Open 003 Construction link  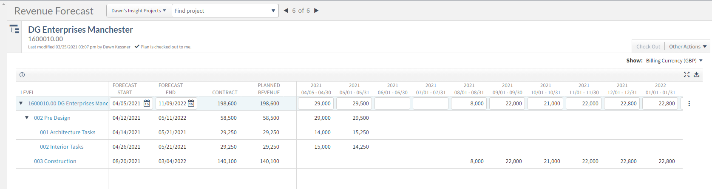click(x=55, y=161)
